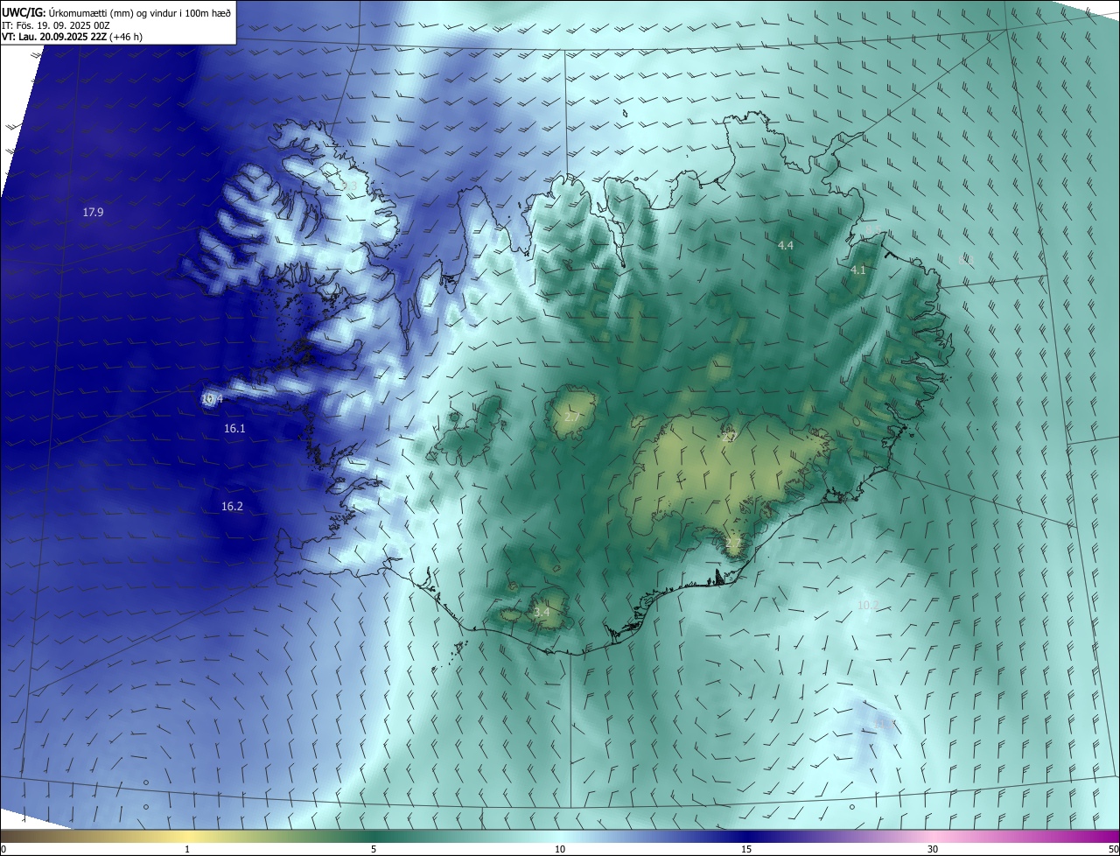
Task: Click the colorbar tick label 0
Action: [x=3, y=849]
